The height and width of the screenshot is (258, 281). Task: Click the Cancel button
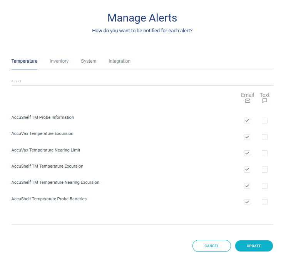click(x=212, y=246)
